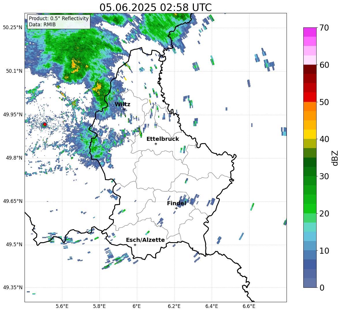Viewport: 342px width, 312px height.
Task: Click the 10 dBZ colorbar label
Action: click(x=324, y=251)
